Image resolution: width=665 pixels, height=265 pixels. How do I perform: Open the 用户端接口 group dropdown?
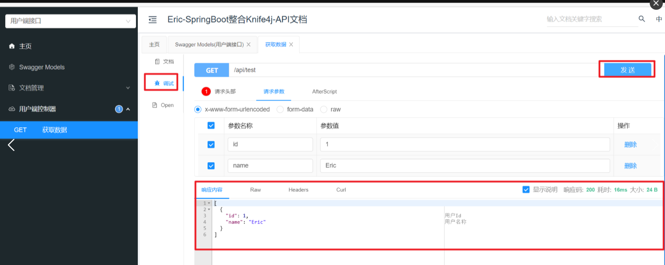tap(70, 21)
